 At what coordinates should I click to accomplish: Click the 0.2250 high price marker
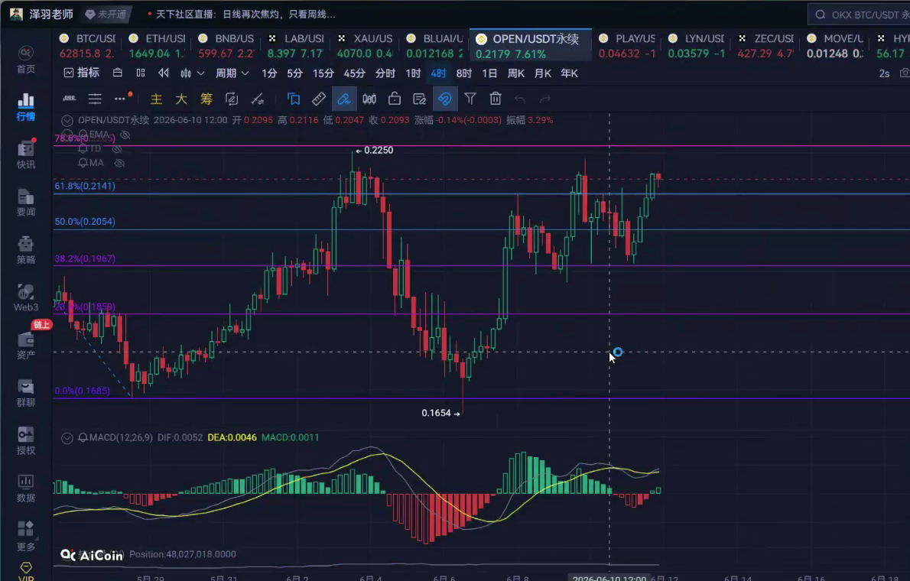pyautogui.click(x=375, y=151)
